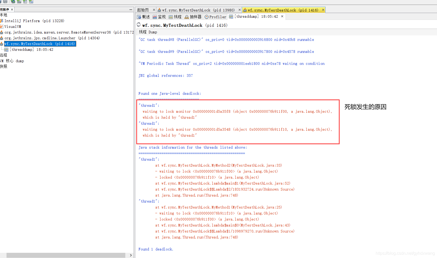Screen dimensions: 437x258
Task: Close the Applications panel tab
Action: coord(12,9)
